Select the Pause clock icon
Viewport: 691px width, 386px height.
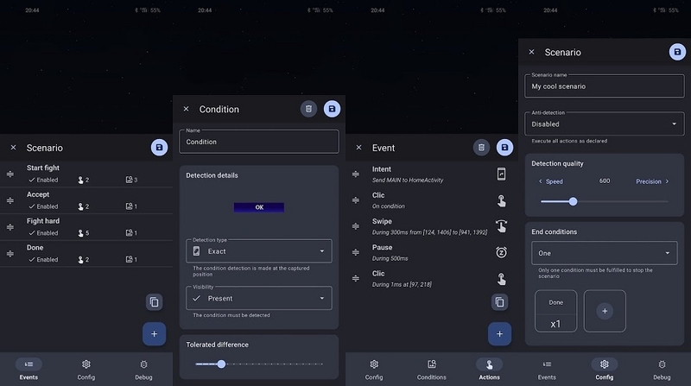point(501,252)
